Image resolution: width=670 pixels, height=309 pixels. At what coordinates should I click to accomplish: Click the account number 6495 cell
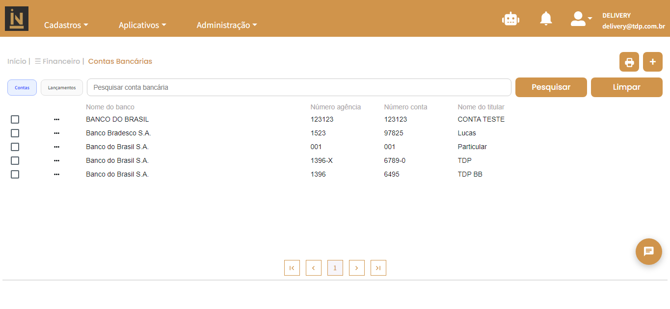[392, 174]
